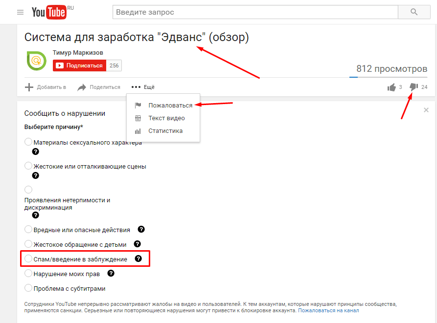The image size is (437, 323).
Task: Follow the Пожаловаться на канал link
Action: click(328, 310)
